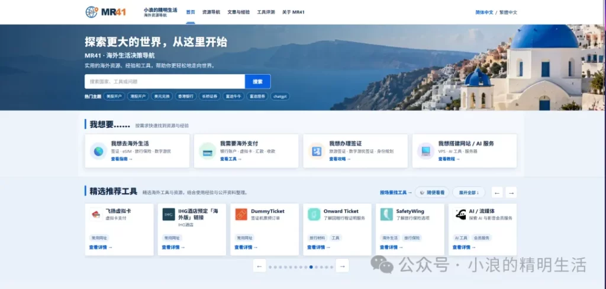
Task: Follow the 查看指南 → link
Action: [122, 159]
